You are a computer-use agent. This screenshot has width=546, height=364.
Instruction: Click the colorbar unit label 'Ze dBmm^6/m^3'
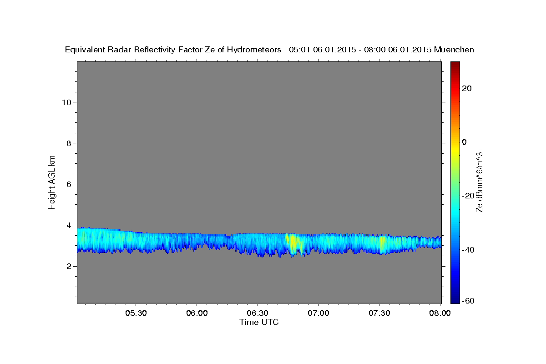point(479,182)
